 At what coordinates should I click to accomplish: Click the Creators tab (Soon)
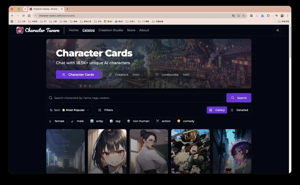(x=124, y=75)
